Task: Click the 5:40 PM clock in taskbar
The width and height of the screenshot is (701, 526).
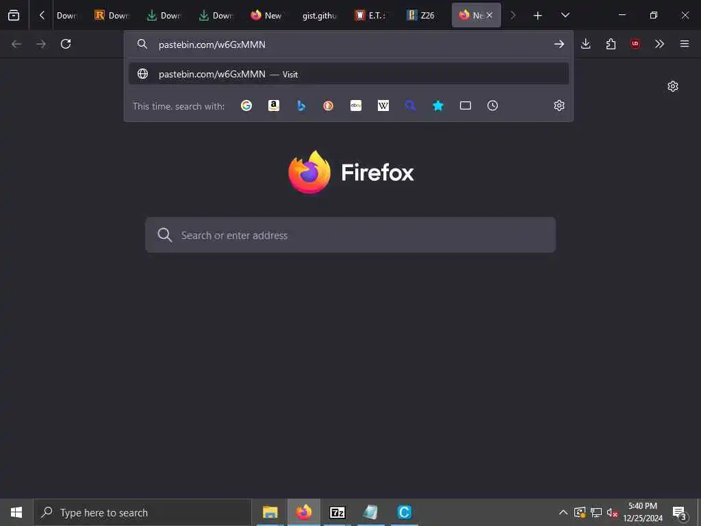Action: [643, 512]
